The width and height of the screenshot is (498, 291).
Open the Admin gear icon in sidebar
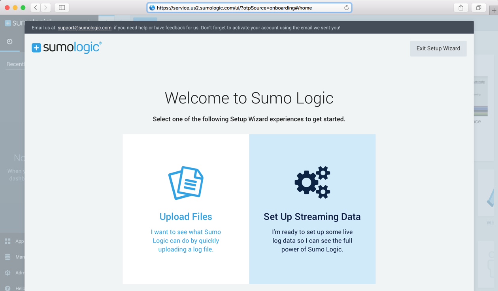coord(8,272)
